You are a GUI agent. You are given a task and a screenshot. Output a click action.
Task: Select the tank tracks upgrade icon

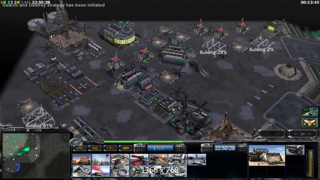295,150
